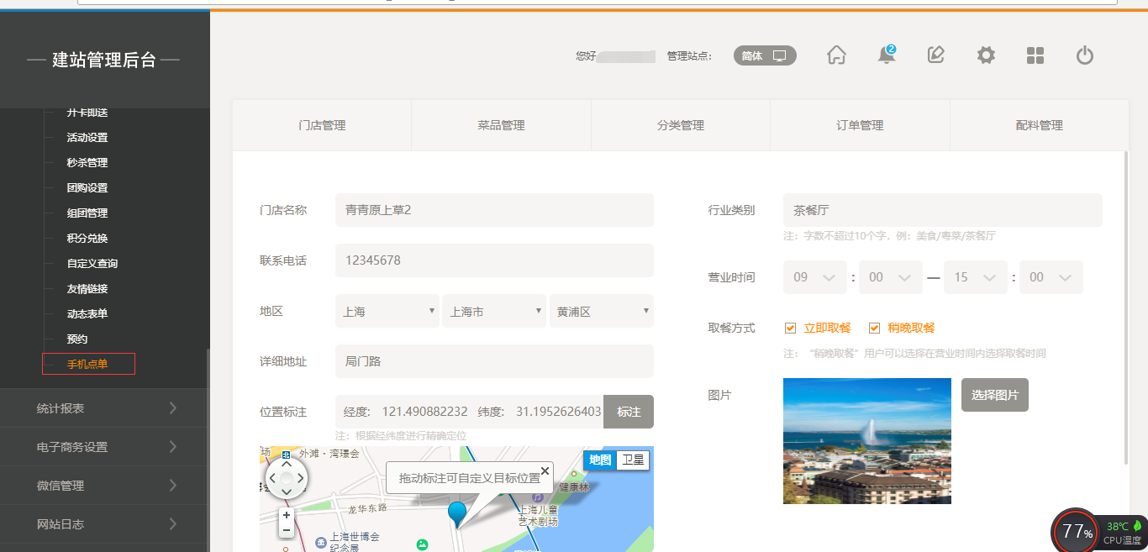This screenshot has height=552, width=1148.
Task: Toggle the 立即取餐 checkbox
Action: click(x=790, y=328)
